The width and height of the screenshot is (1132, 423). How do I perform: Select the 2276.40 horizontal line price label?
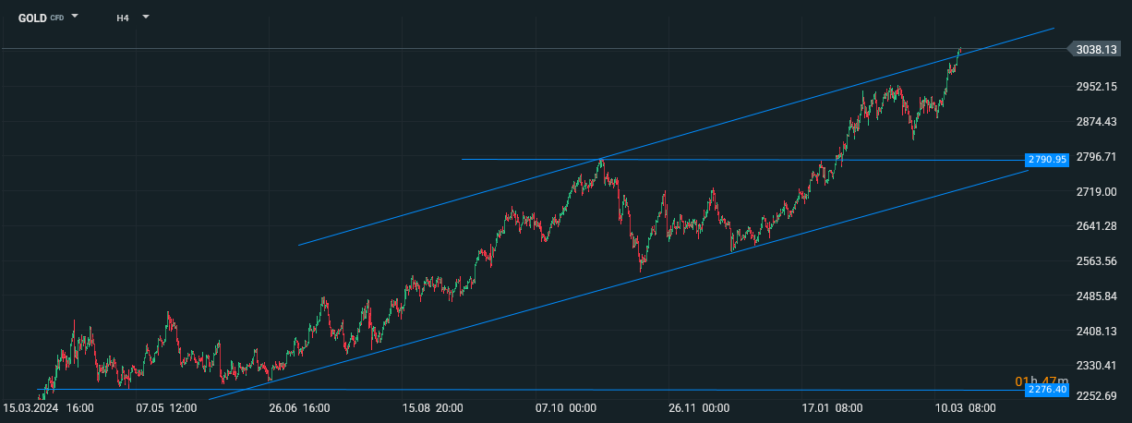[1048, 391]
